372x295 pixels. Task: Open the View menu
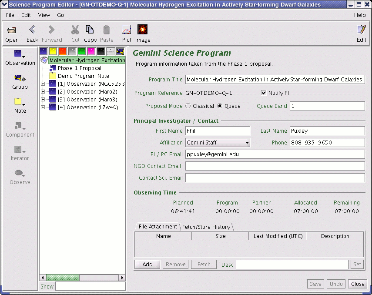point(44,15)
